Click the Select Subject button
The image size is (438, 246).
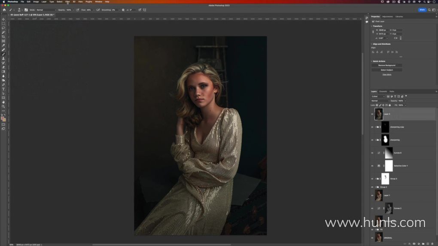(386, 70)
